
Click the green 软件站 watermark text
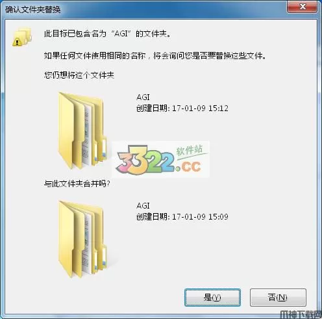pyautogui.click(x=190, y=150)
